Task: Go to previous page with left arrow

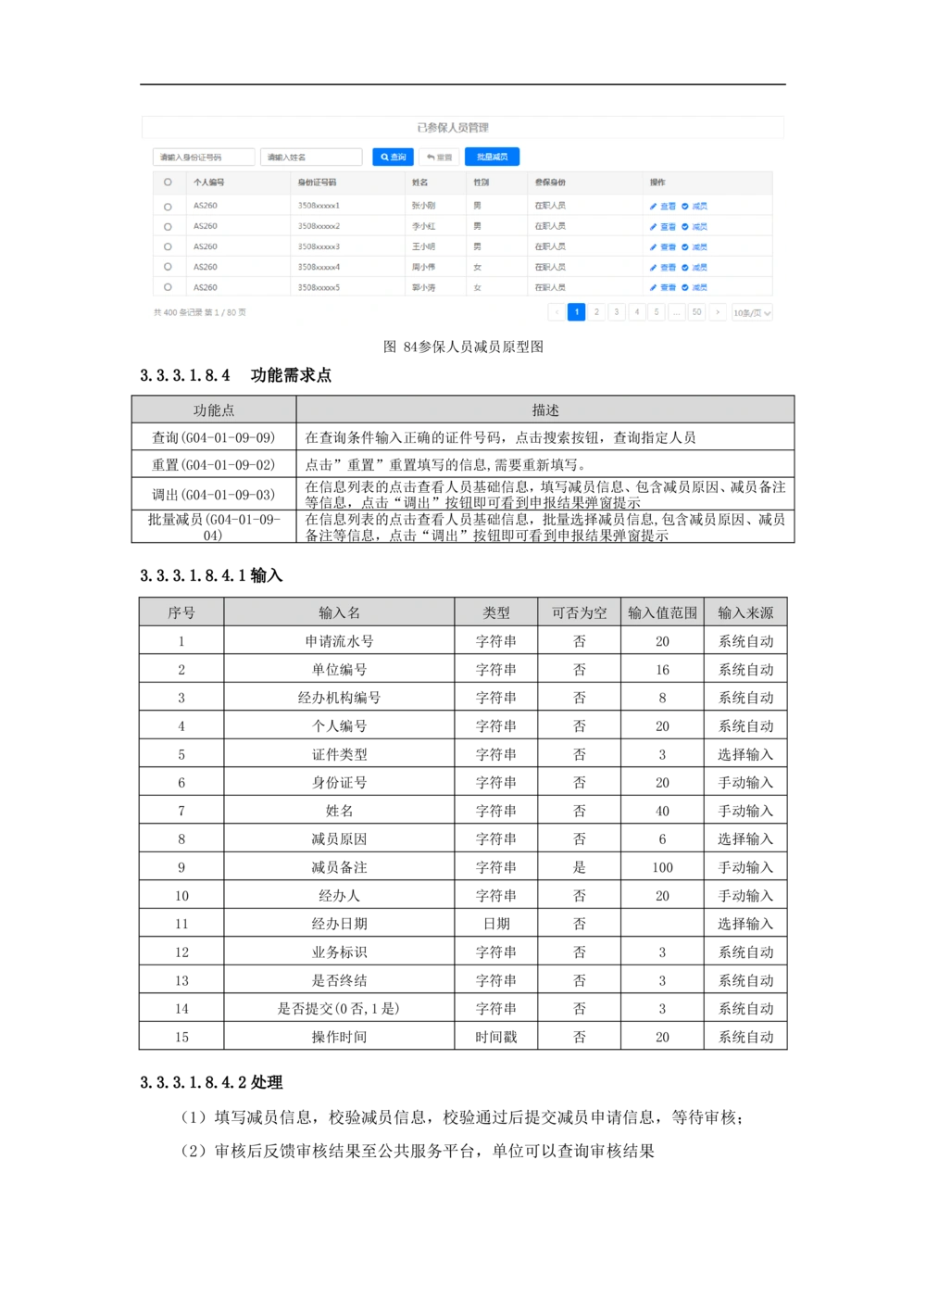Action: click(556, 312)
